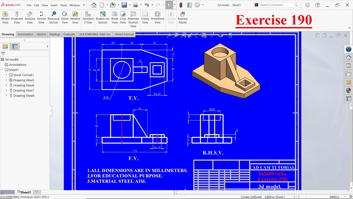Create a Section View

41,18
